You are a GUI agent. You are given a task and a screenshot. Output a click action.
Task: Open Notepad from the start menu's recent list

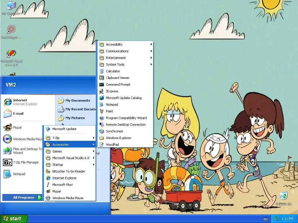(x=22, y=174)
